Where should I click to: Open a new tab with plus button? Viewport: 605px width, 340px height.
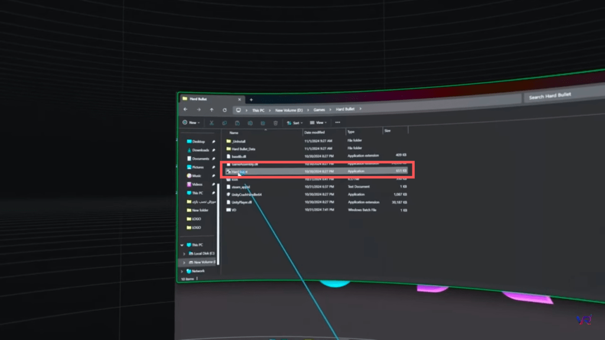tap(251, 100)
